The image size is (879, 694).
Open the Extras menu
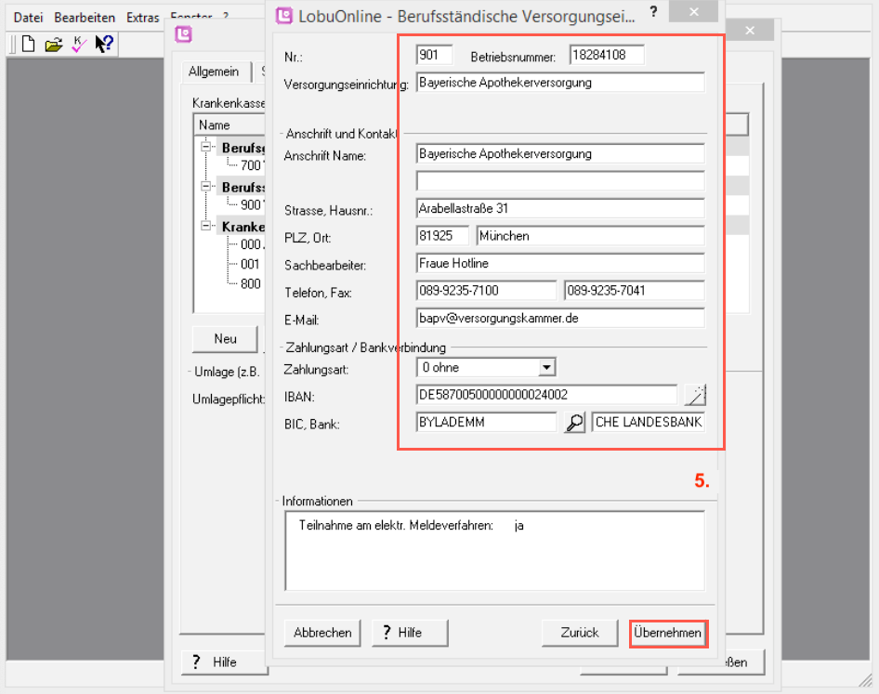142,18
